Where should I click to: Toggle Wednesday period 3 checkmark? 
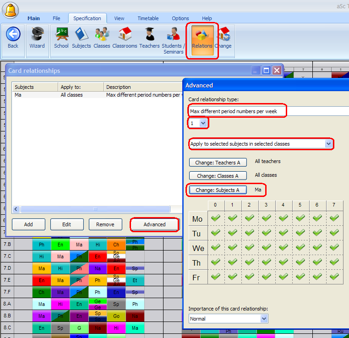pos(267,248)
